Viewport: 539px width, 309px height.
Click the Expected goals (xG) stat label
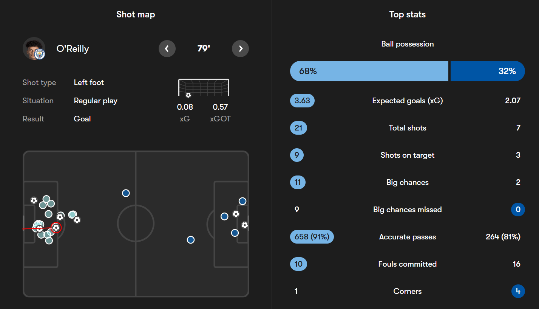[408, 101]
